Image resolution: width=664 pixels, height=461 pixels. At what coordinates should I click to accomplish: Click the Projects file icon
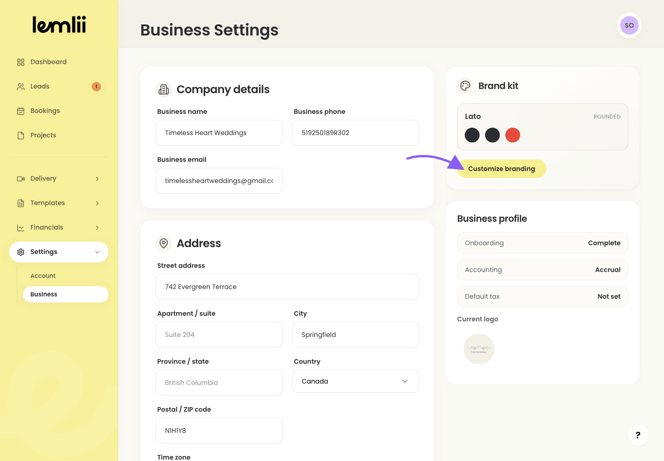pyautogui.click(x=21, y=136)
